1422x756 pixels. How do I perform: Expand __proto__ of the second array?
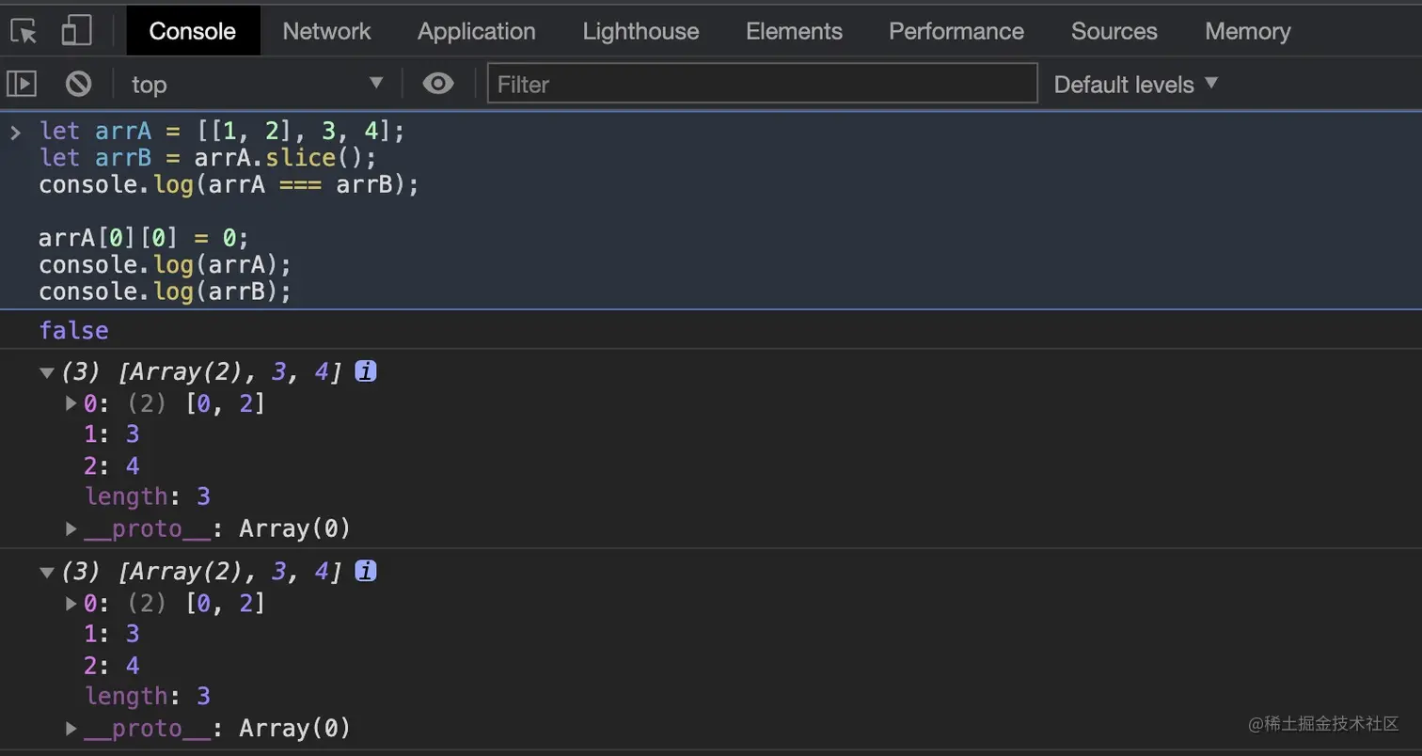click(71, 728)
